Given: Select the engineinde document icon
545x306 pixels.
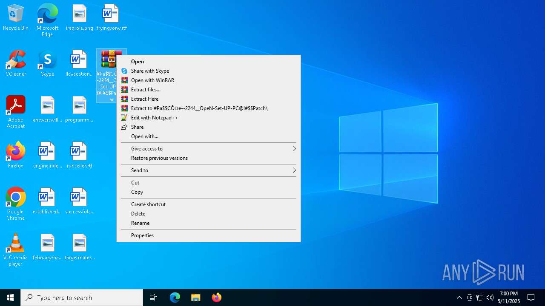Looking at the screenshot, I should 47,156.
